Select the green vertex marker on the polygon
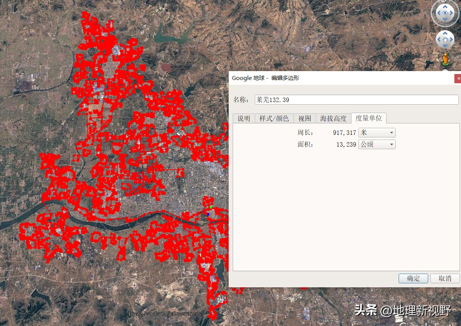461x326 pixels. point(211,207)
